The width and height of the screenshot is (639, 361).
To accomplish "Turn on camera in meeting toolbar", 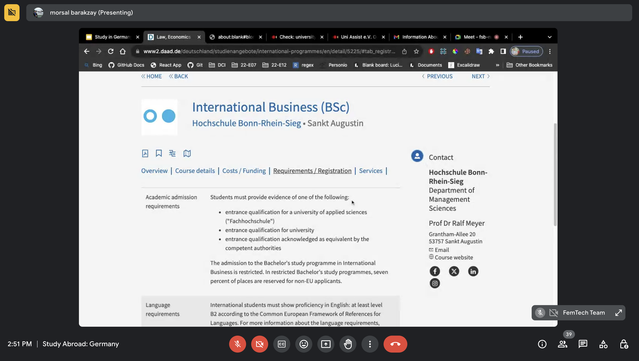I will click(259, 344).
